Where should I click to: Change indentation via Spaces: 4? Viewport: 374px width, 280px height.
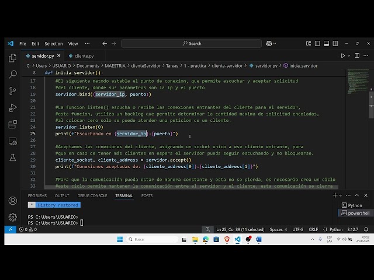[278, 229]
